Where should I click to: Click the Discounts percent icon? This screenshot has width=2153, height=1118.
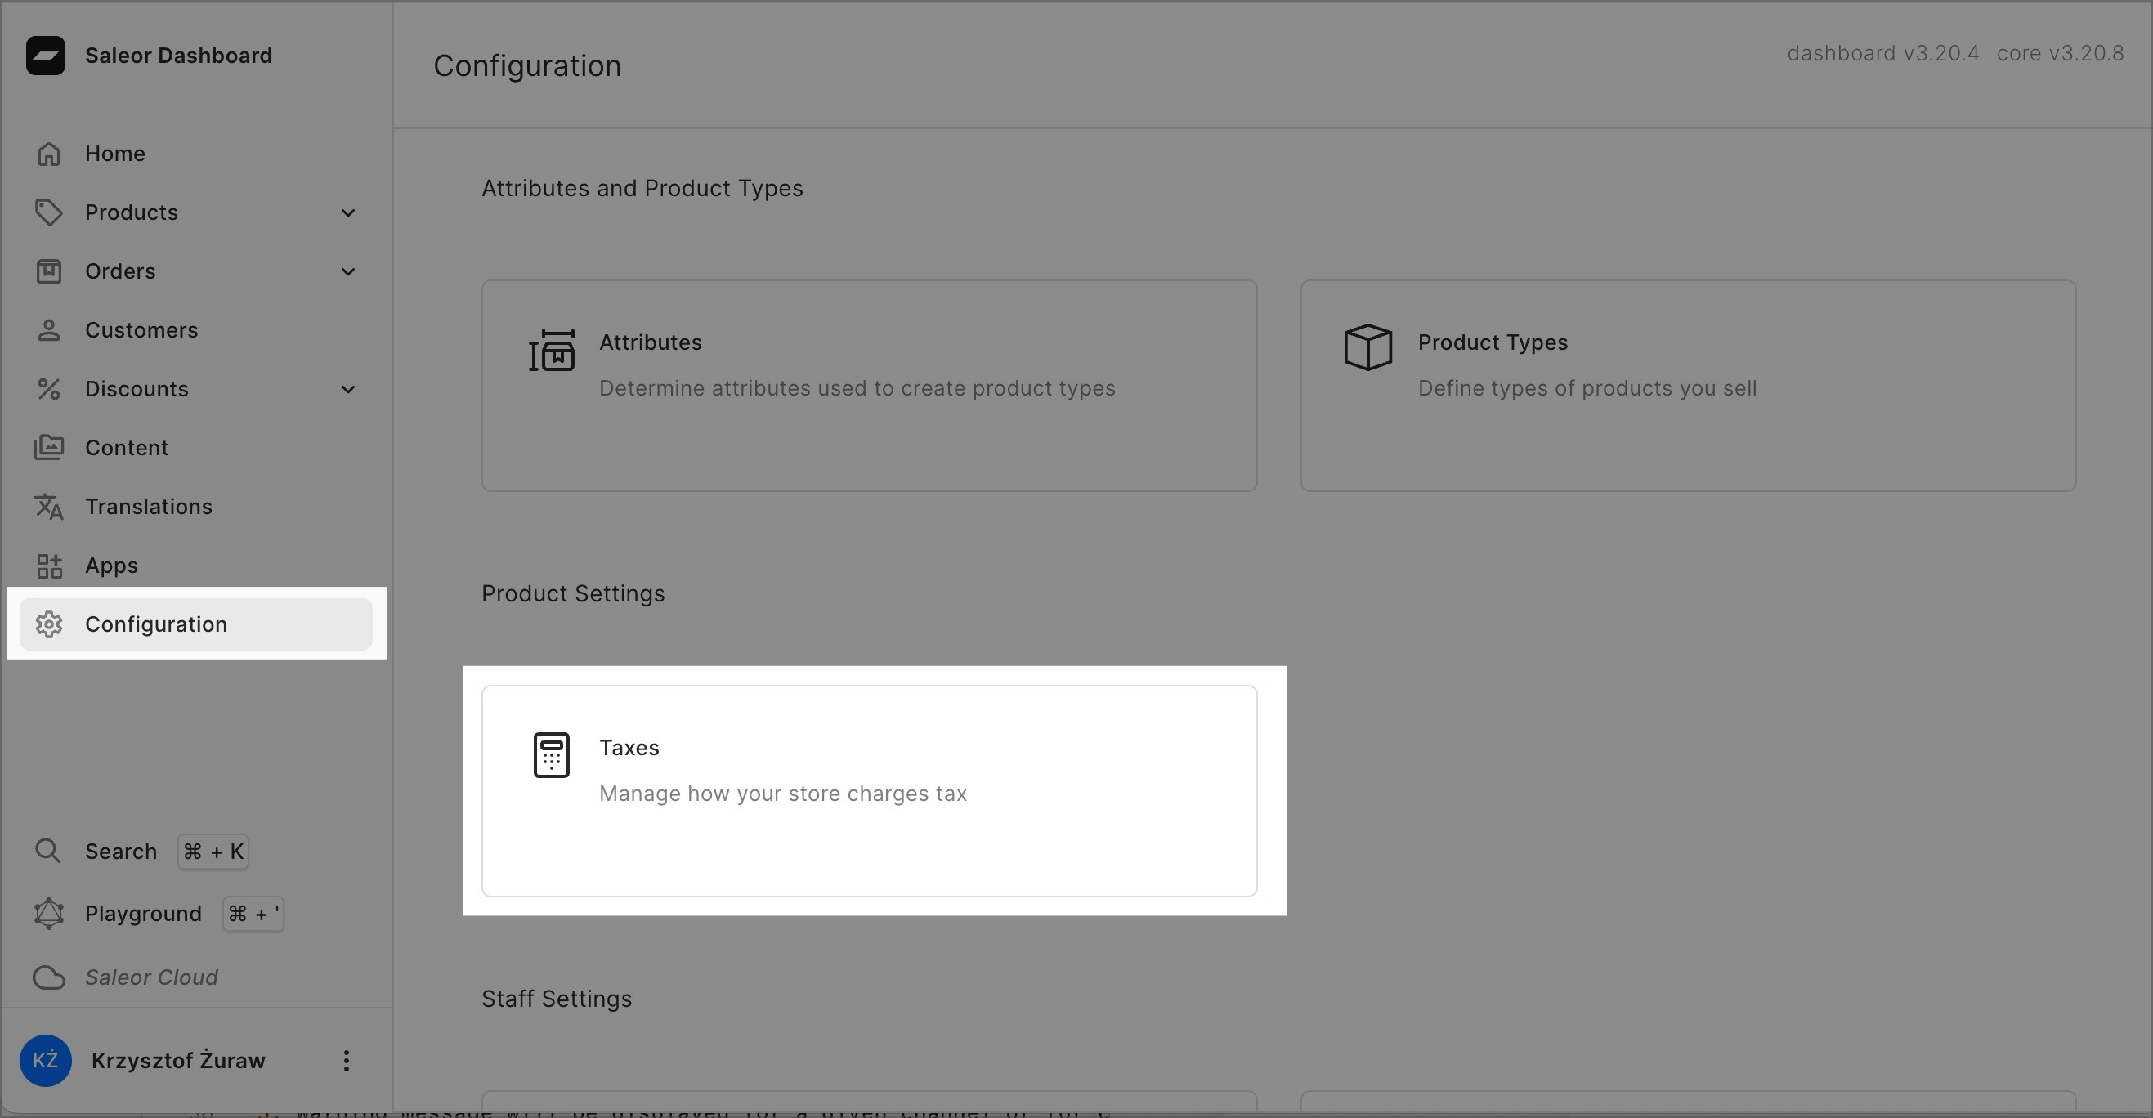click(48, 388)
